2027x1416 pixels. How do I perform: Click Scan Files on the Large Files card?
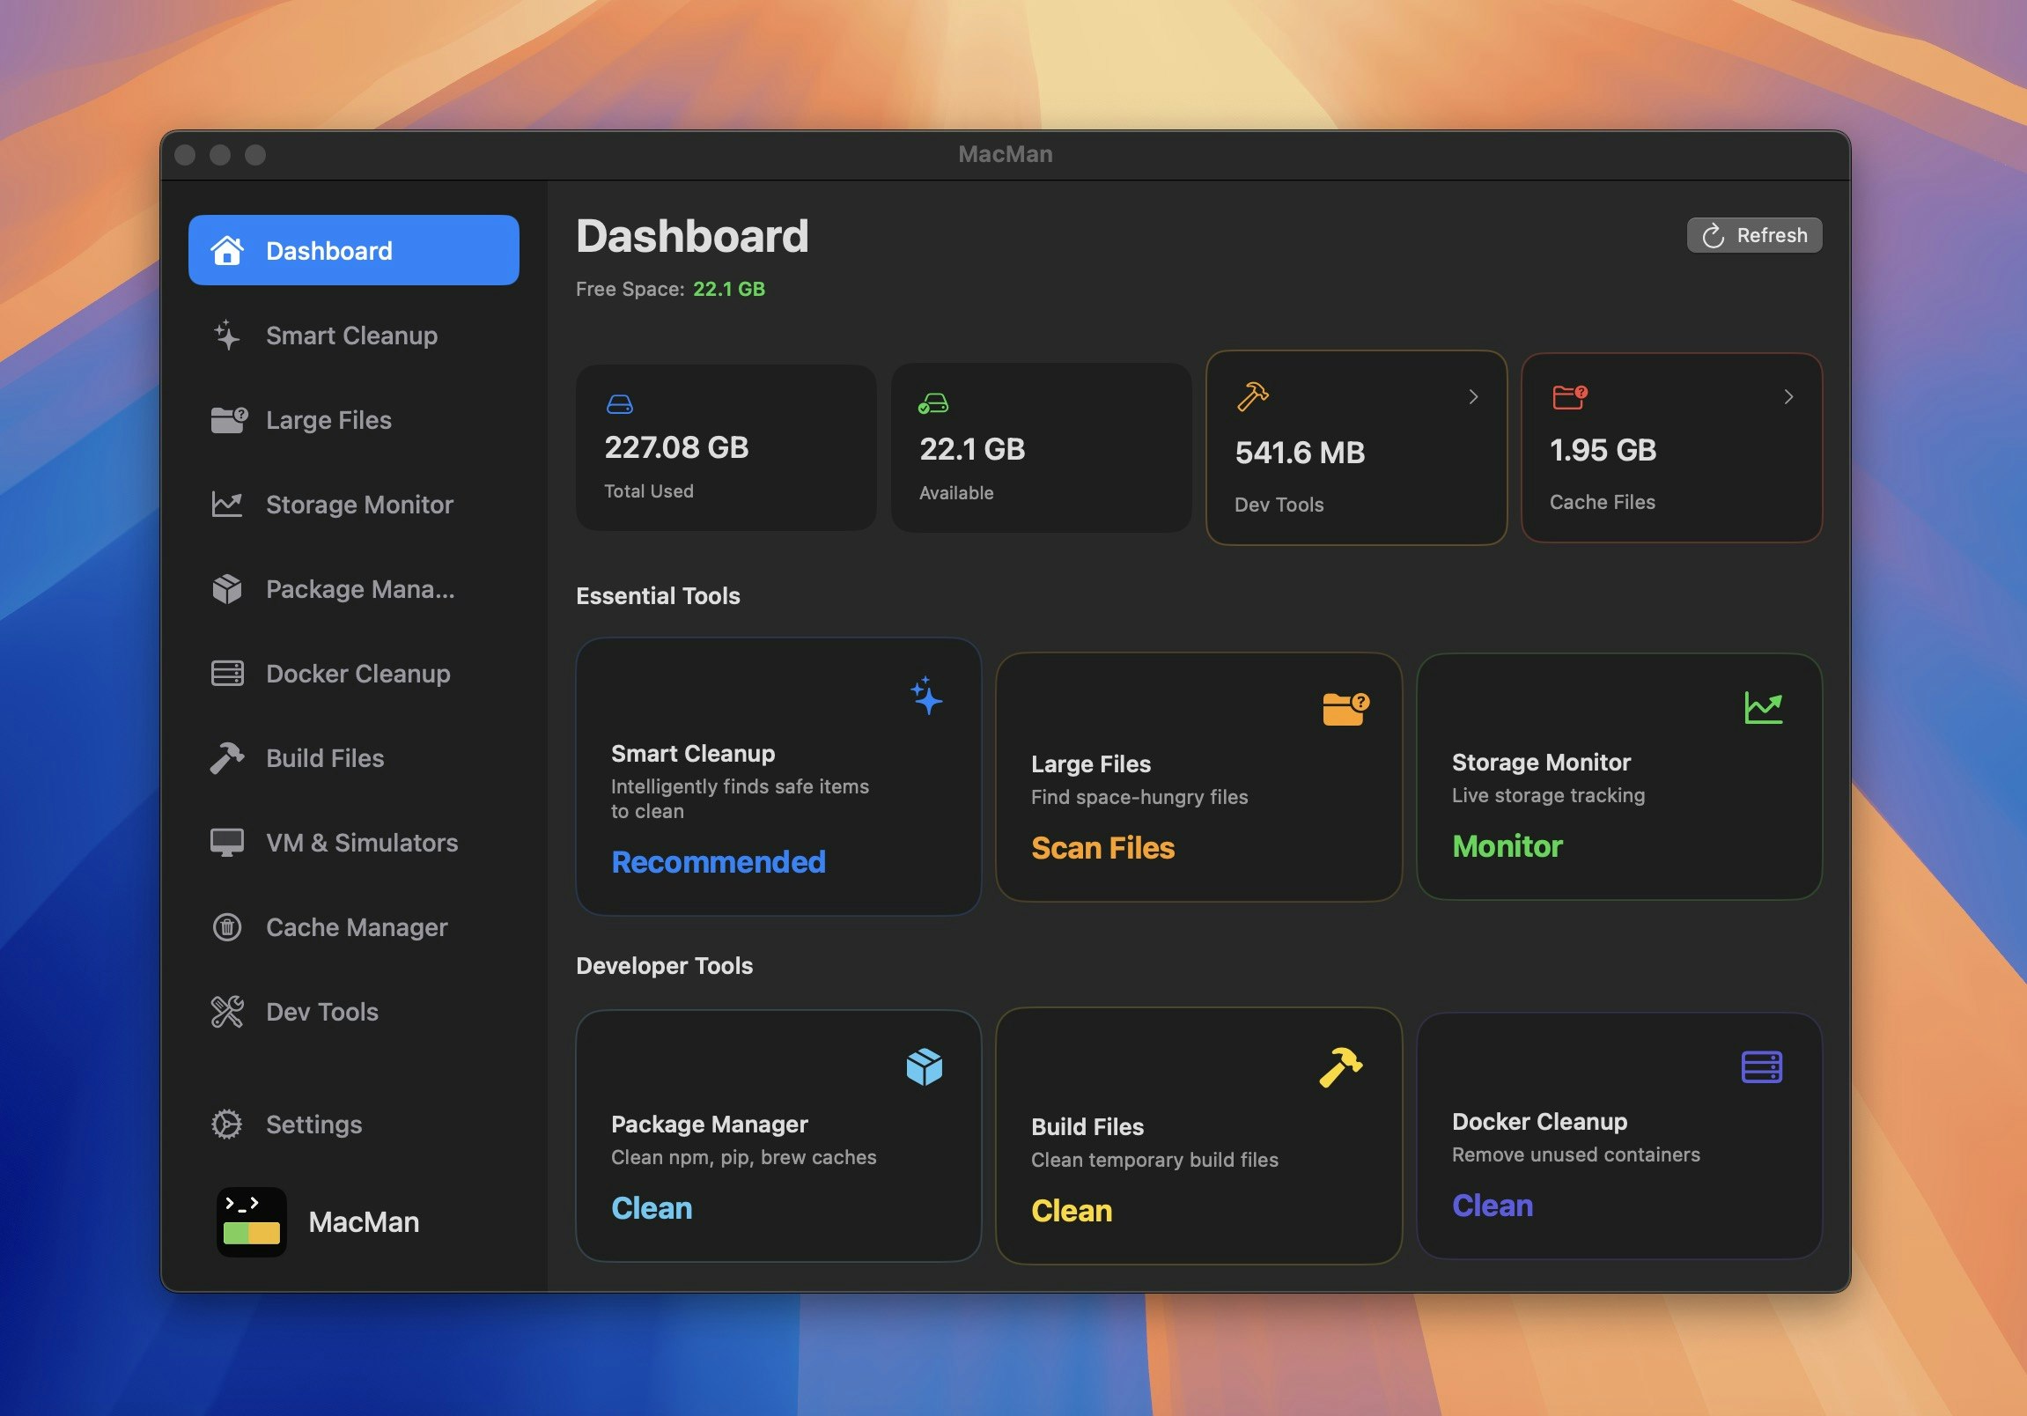pos(1102,847)
